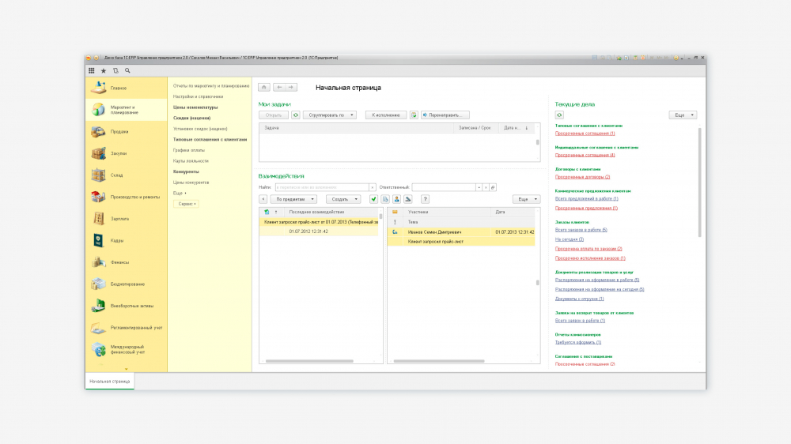Open the Создать dropdown menu
The image size is (791, 444).
[343, 199]
